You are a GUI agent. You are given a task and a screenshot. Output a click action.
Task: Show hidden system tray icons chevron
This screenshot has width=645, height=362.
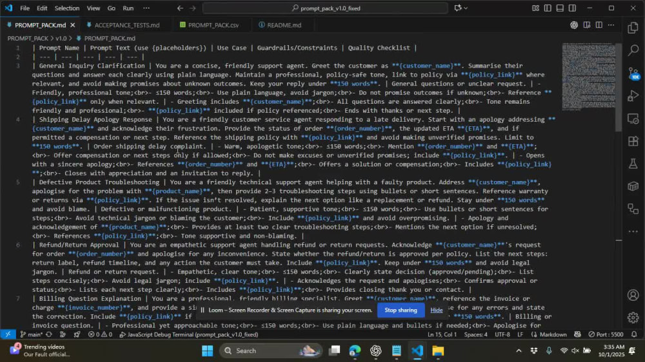pos(519,350)
